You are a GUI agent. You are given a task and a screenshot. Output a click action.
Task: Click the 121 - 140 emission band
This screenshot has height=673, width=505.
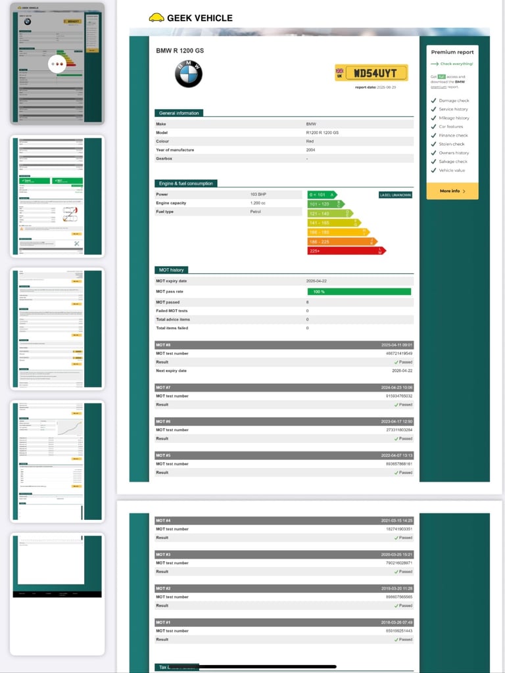[330, 214]
